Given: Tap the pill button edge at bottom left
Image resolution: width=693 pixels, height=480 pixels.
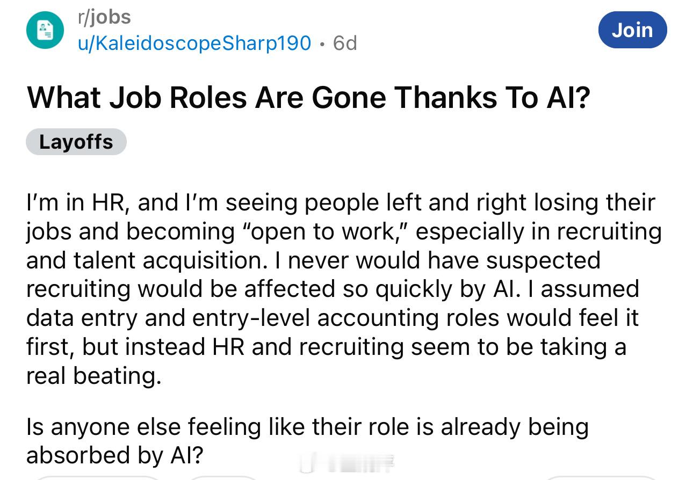Looking at the screenshot, I should click(x=97, y=477).
